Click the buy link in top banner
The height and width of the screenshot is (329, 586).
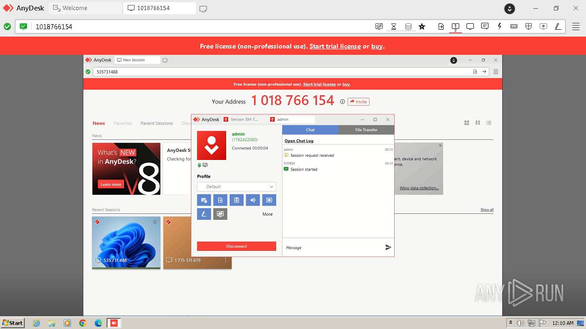pyautogui.click(x=377, y=46)
